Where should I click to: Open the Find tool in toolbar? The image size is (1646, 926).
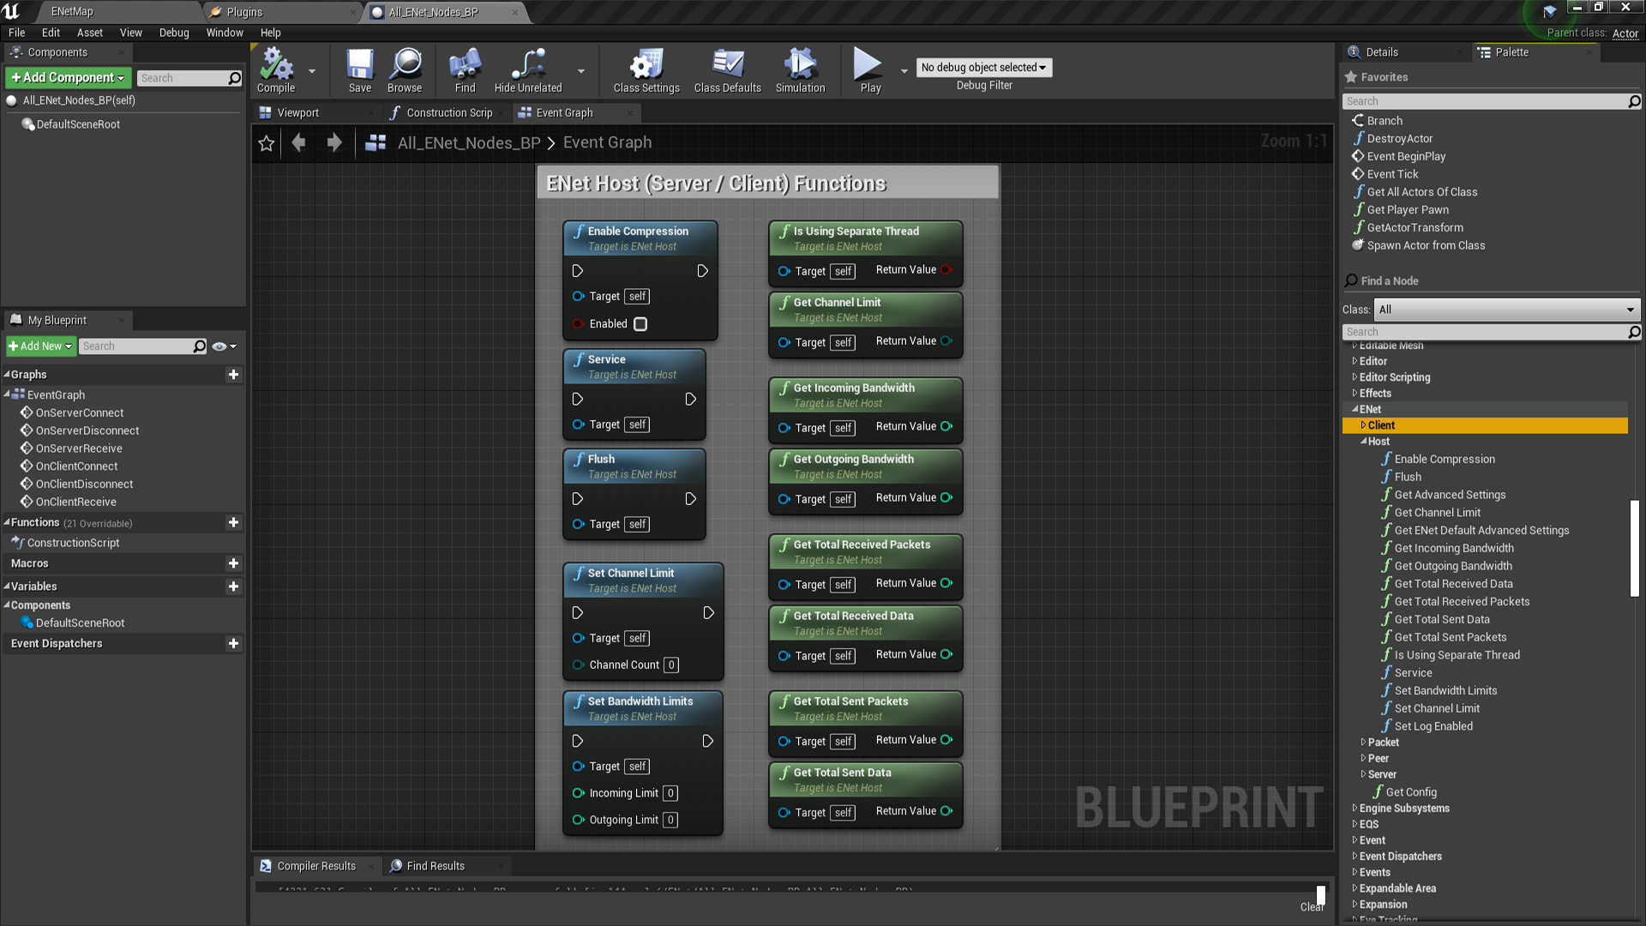pos(465,69)
